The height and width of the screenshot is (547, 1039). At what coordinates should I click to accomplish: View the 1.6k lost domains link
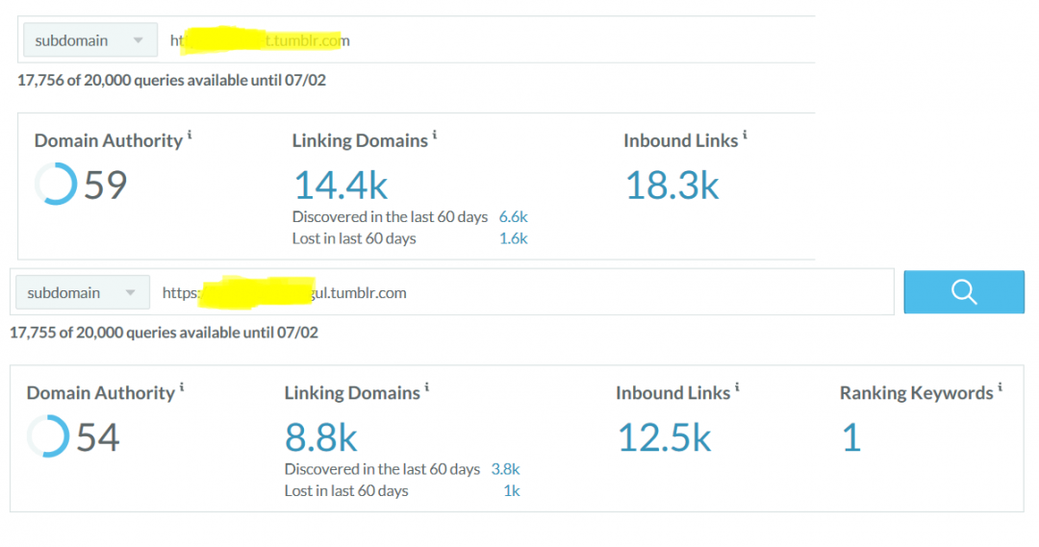(x=513, y=237)
